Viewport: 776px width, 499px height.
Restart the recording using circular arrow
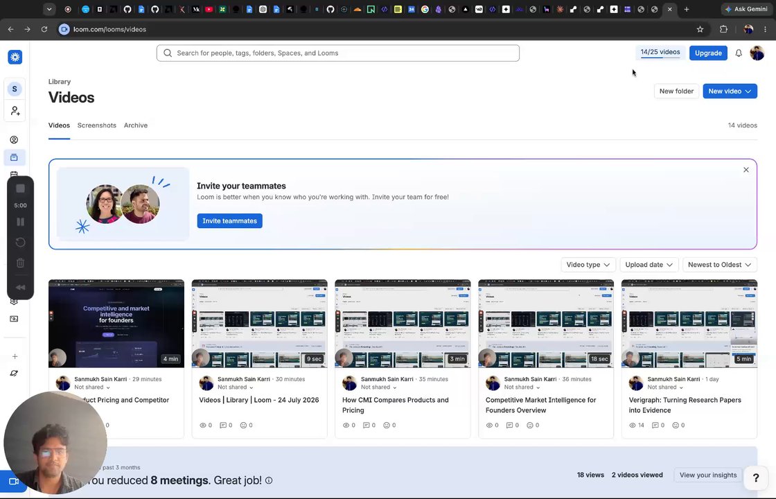[20, 242]
